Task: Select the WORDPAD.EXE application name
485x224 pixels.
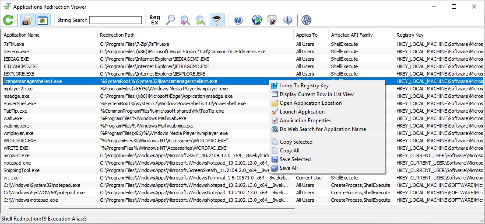Action: pos(20,141)
